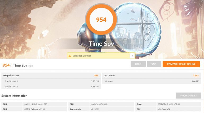Click the 8.04 FPS value
The height and width of the screenshot is (113, 204).
195,81
